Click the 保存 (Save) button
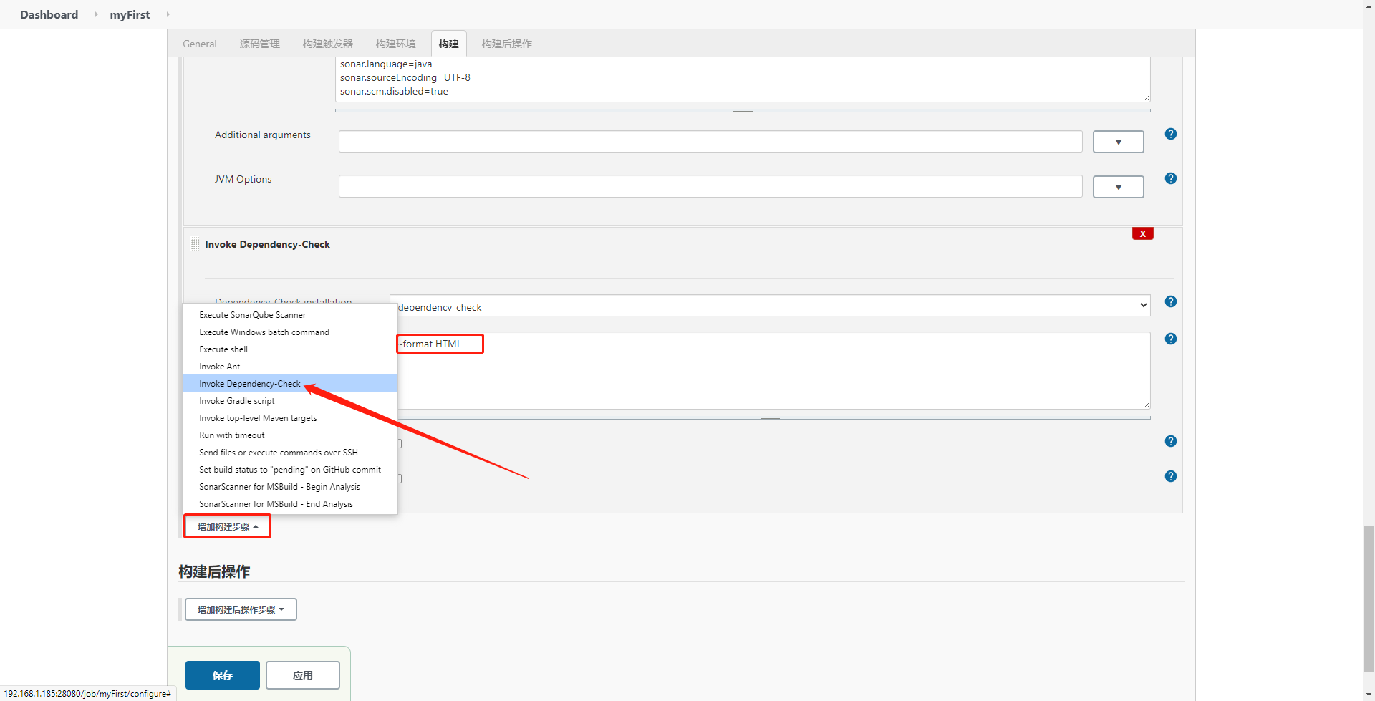This screenshot has height=701, width=1375. [x=222, y=675]
